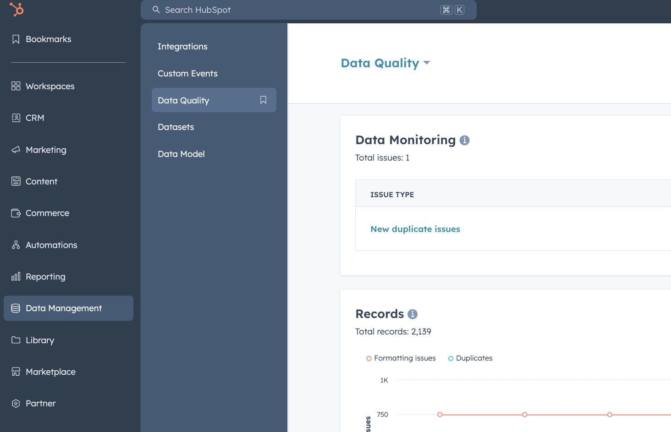The image size is (671, 432).
Task: Toggle the bookmark on Data Quality
Action: [263, 100]
